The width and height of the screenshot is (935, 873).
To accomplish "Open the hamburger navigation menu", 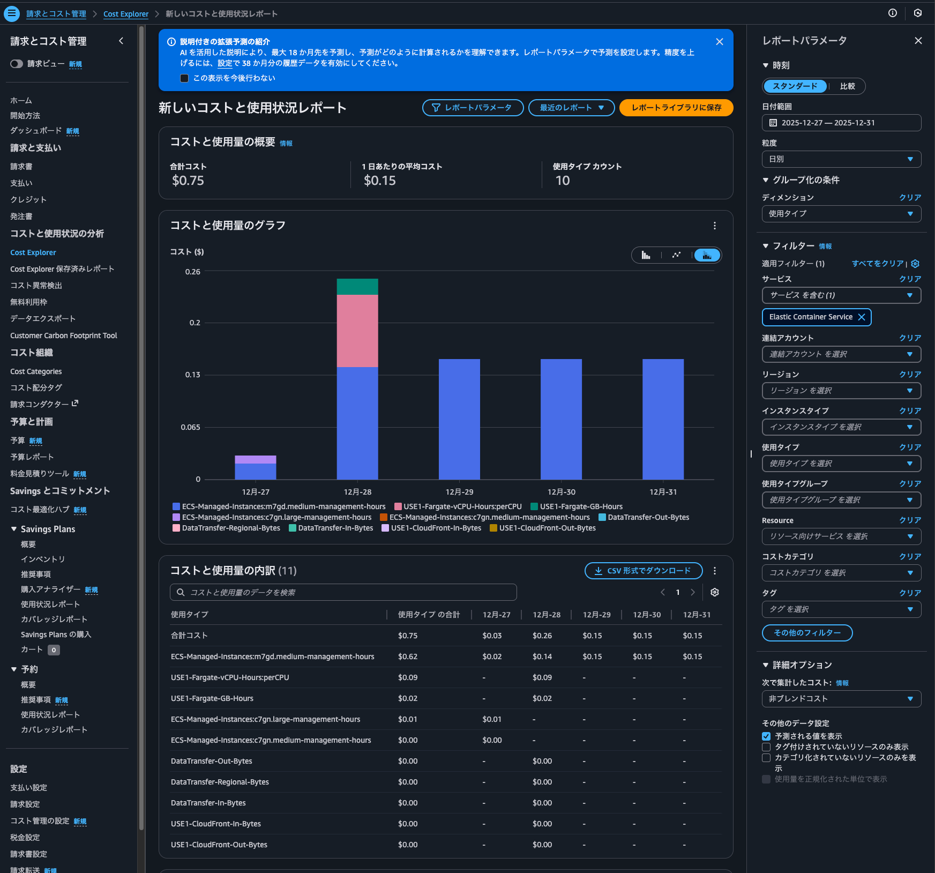I will (x=11, y=13).
